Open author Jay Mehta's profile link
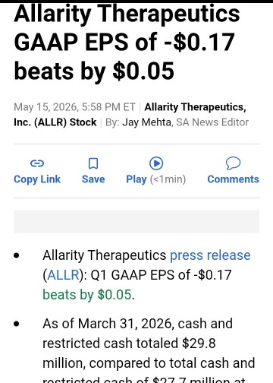This screenshot has height=383, width=273. click(147, 122)
